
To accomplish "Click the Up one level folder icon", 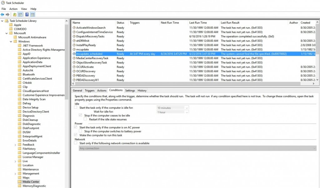I will (15, 14).
